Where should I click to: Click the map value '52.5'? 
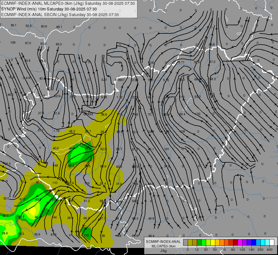(x=29, y=26)
